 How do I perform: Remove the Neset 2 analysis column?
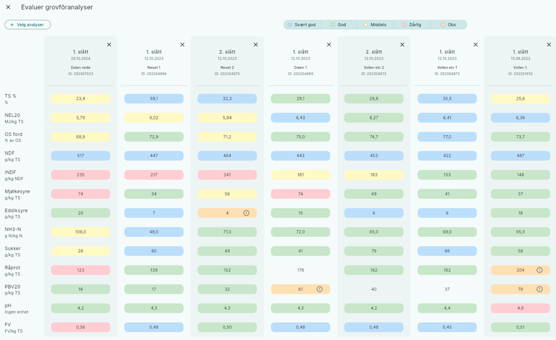pyautogui.click(x=256, y=44)
